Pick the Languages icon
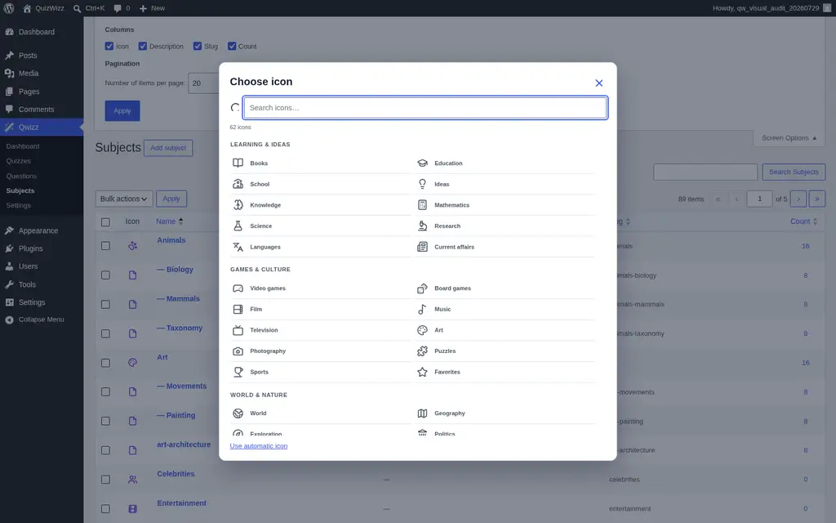This screenshot has width=836, height=523. [320, 247]
